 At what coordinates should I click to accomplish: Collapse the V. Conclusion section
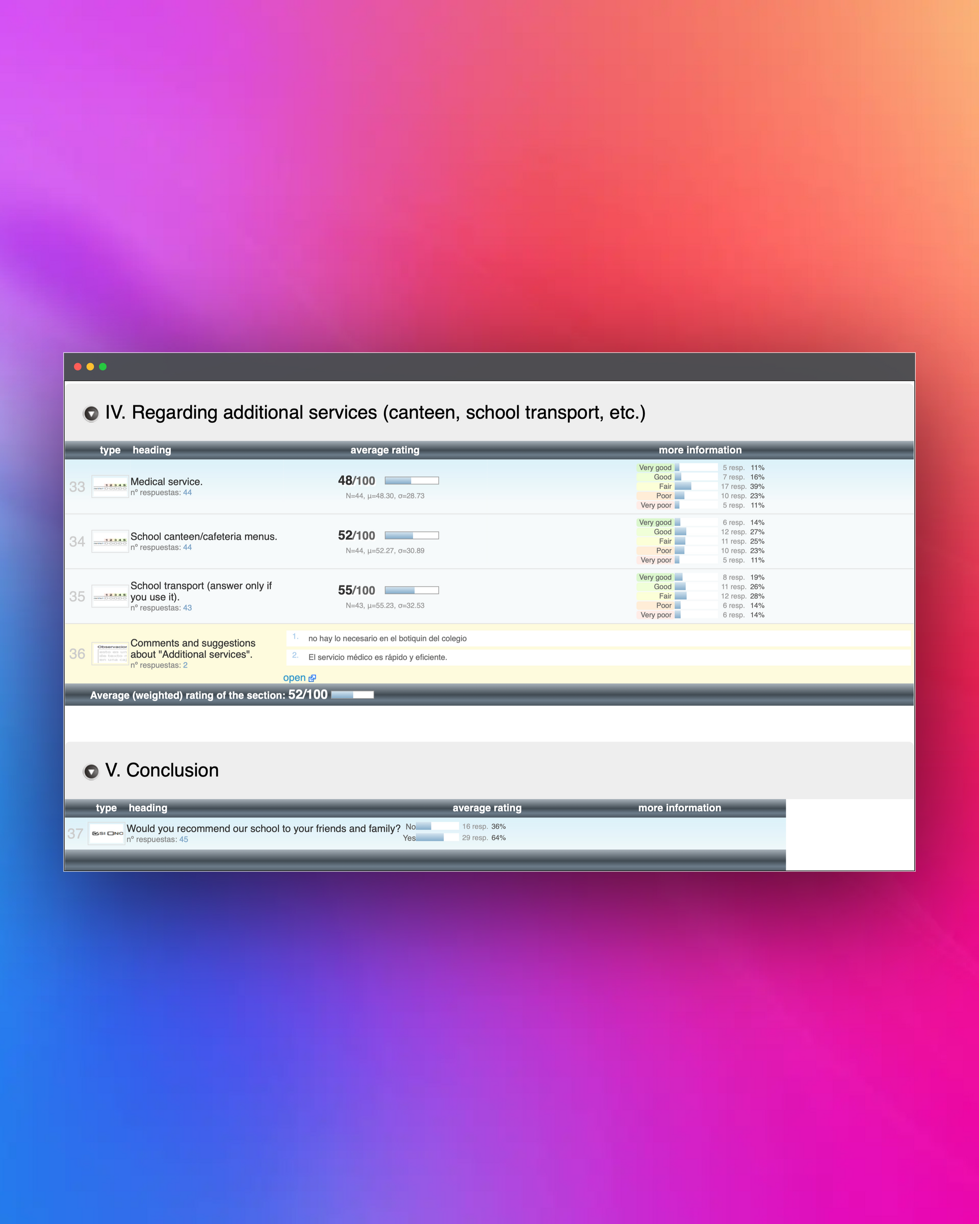(x=91, y=772)
